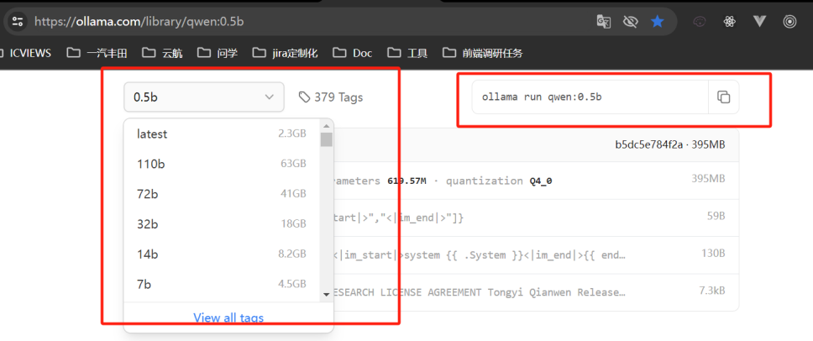Open the concentric circle extension icon
Image resolution: width=813 pixels, height=341 pixels.
pos(789,21)
